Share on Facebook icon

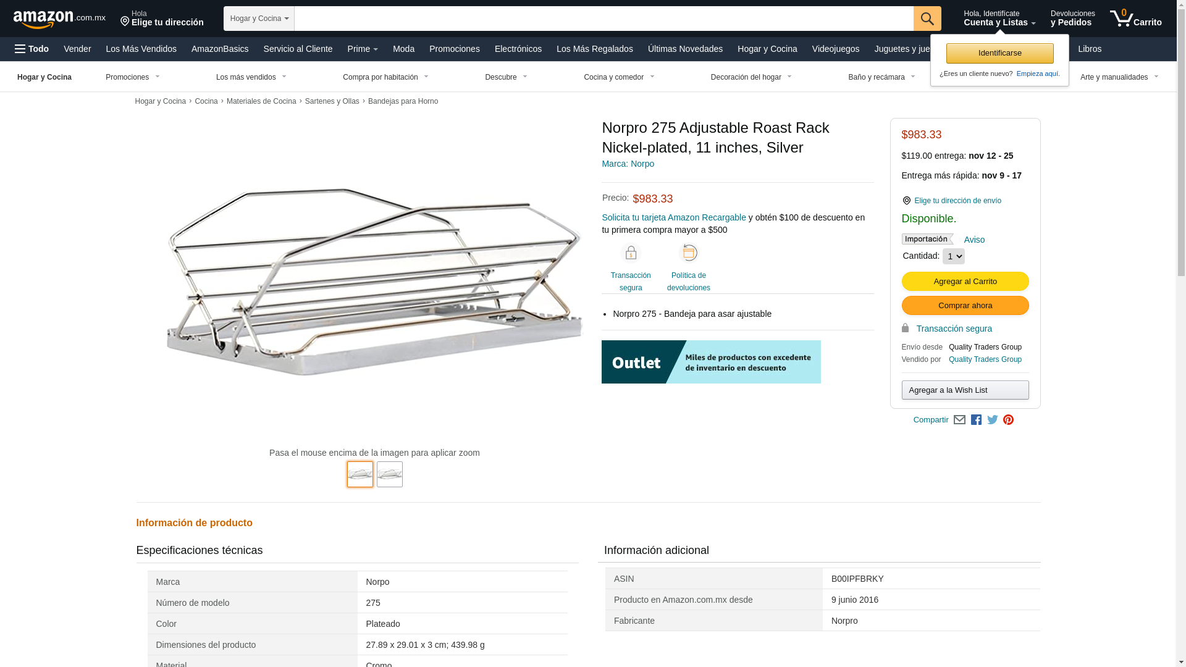coord(976,420)
